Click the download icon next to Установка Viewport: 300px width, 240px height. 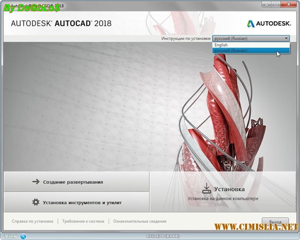point(207,189)
